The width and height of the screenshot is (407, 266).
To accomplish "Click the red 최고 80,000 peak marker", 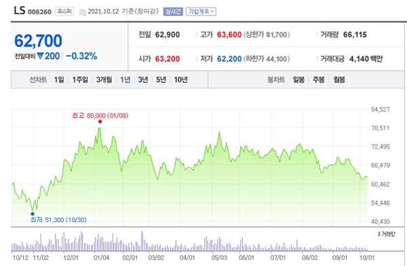I will coord(100,121).
